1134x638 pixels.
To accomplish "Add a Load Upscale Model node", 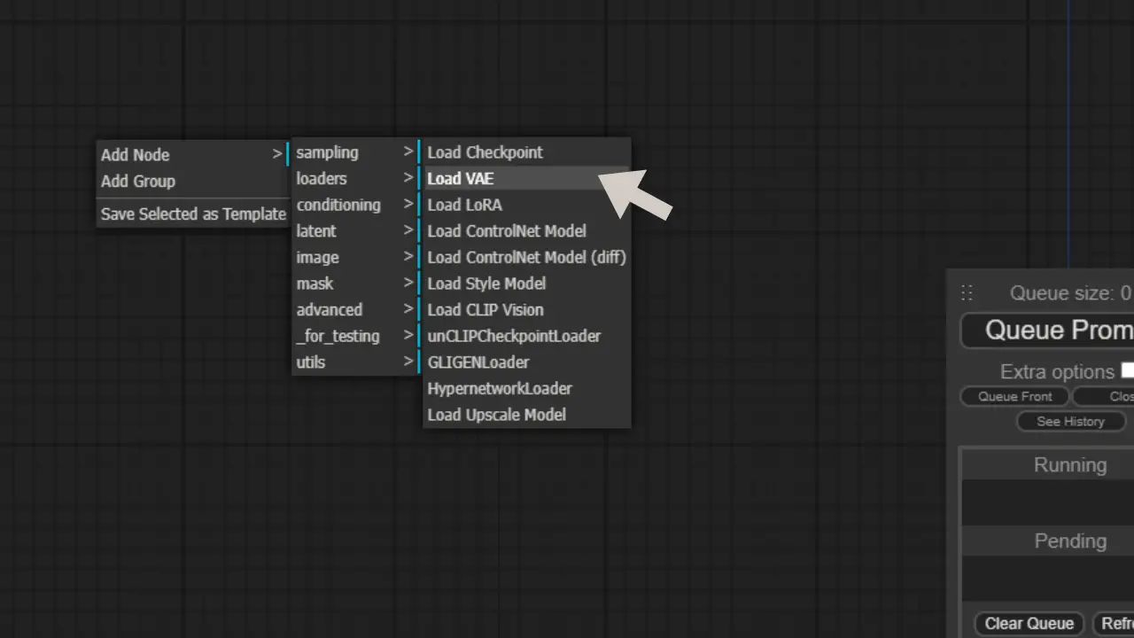I will pos(527,415).
